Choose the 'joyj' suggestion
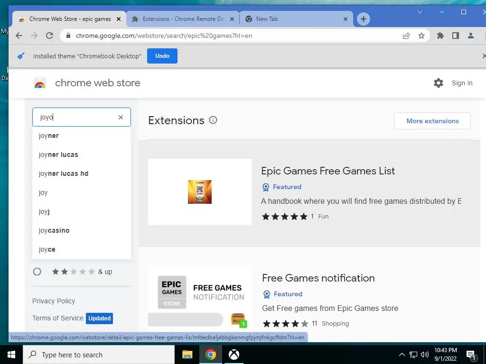 [x=82, y=211]
